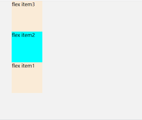Select the beige flex item3 box
The width and height of the screenshot is (142, 120).
[x=27, y=16]
